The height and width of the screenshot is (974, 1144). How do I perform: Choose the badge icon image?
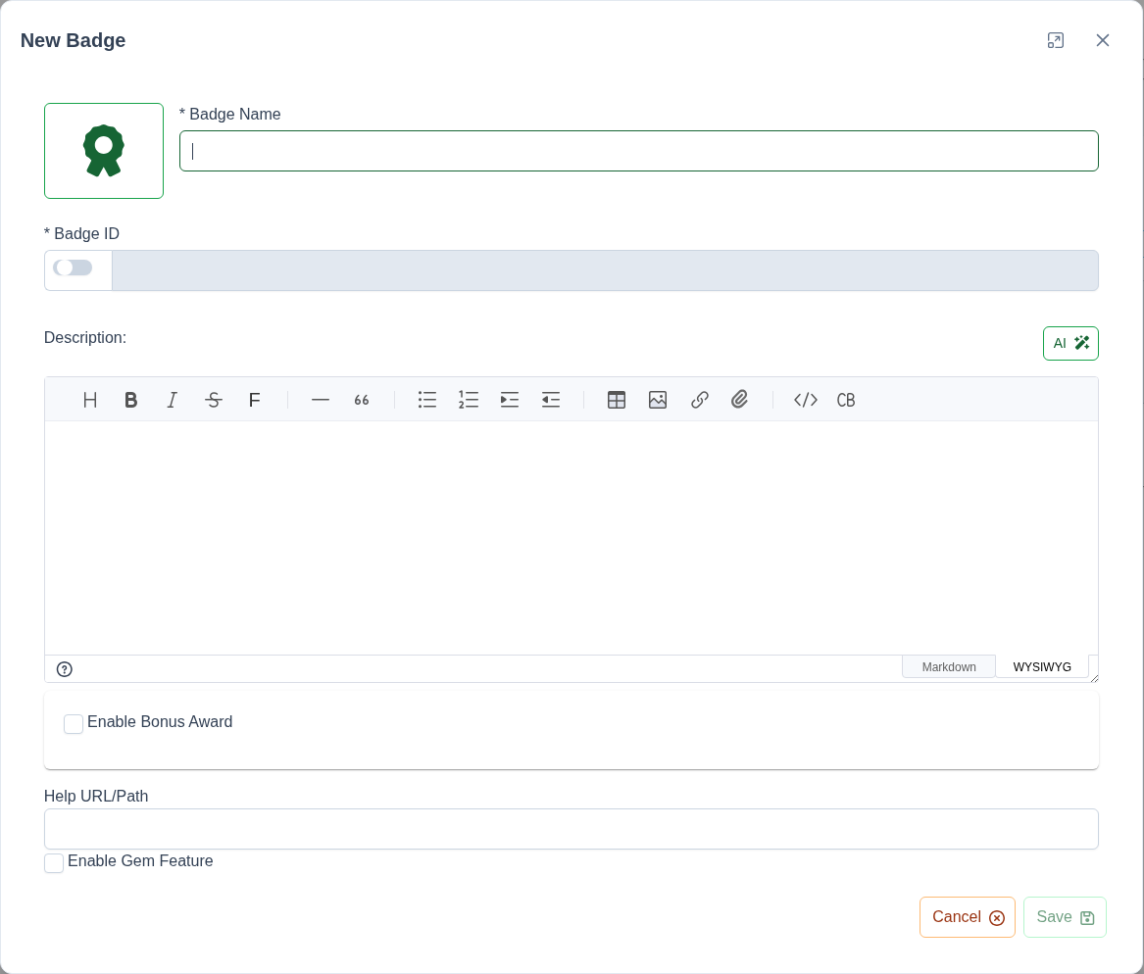pos(104,151)
